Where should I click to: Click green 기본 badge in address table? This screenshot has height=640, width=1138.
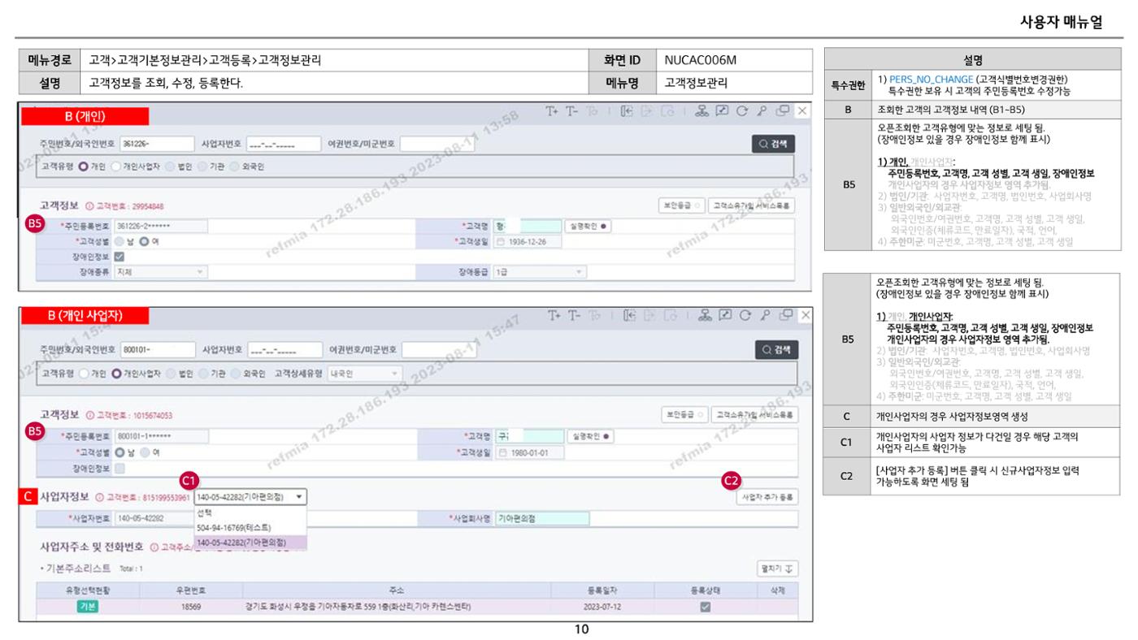pos(87,607)
